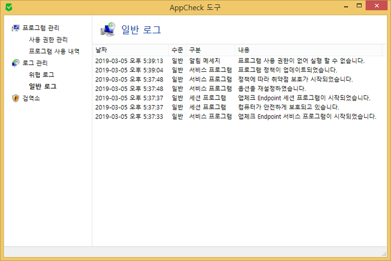Sort by the 수준 column header
The width and height of the screenshot is (391, 261).
(178, 50)
